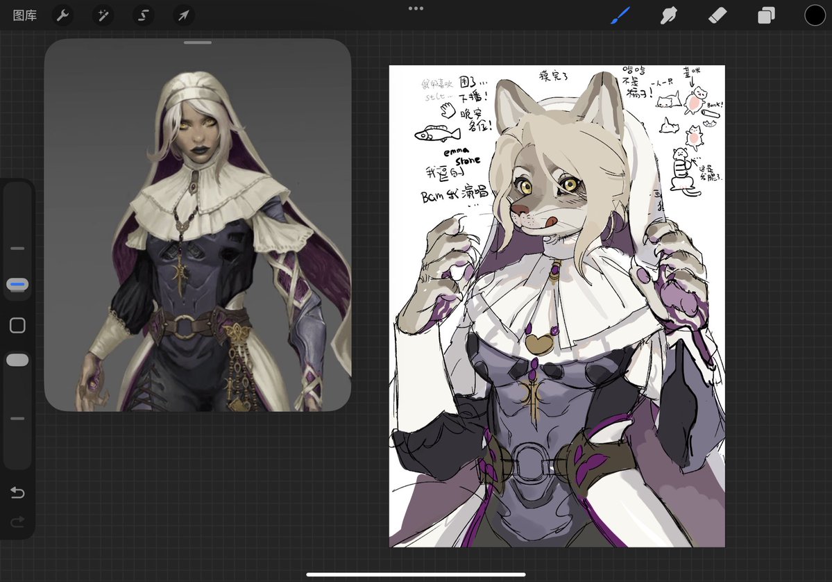Viewport: 832px width, 582px height.
Task: Tap the reference window grab handle
Action: point(198,42)
